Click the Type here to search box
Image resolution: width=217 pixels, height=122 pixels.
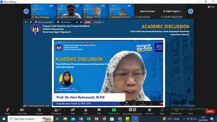click(x=31, y=119)
